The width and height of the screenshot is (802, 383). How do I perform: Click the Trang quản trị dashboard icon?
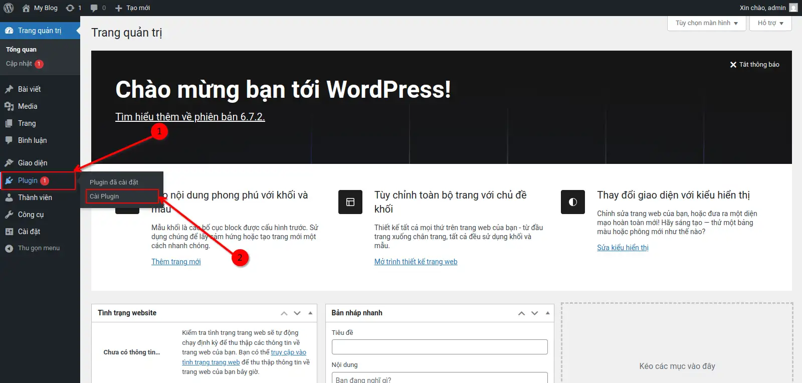[9, 31]
